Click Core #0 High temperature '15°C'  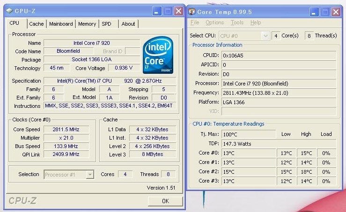[306, 153]
